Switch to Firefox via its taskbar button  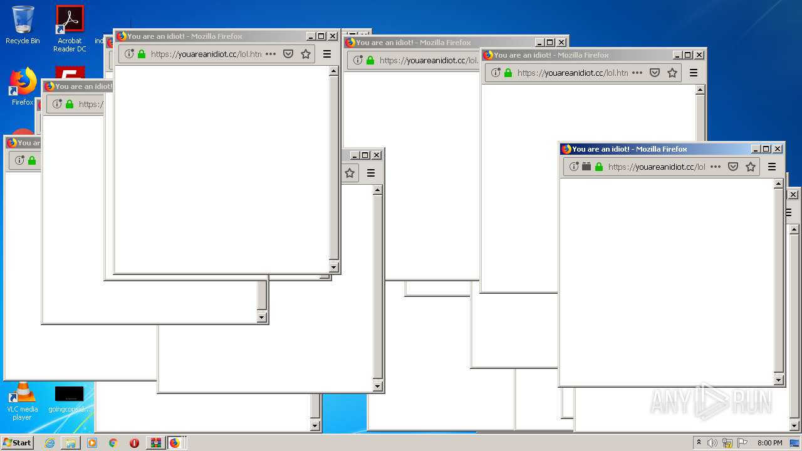pyautogui.click(x=175, y=443)
